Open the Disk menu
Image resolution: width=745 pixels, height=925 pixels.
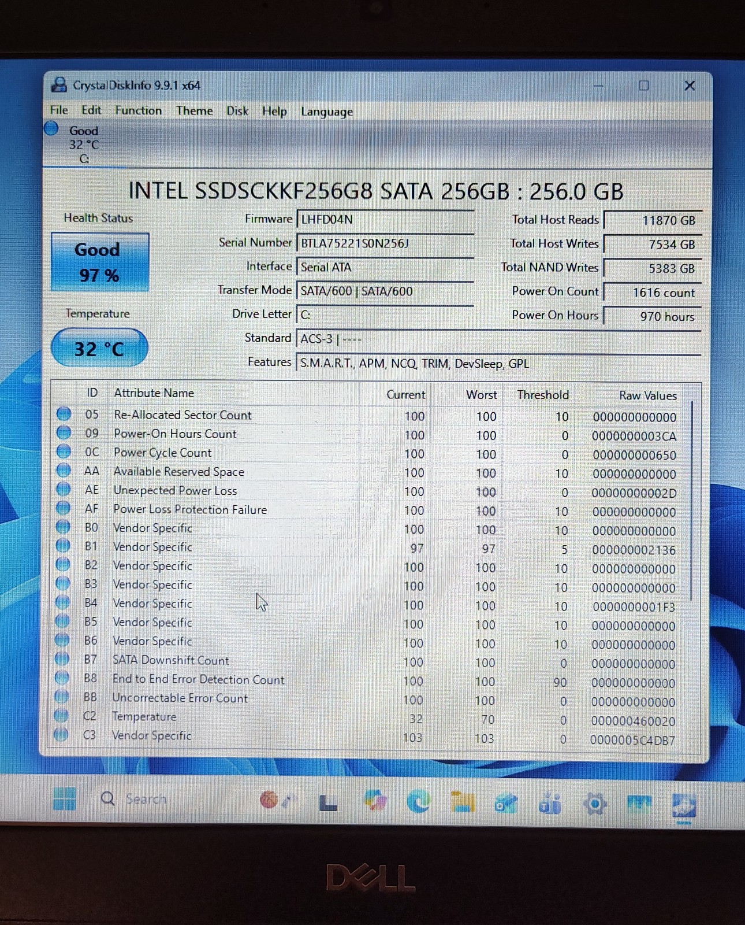pos(237,111)
